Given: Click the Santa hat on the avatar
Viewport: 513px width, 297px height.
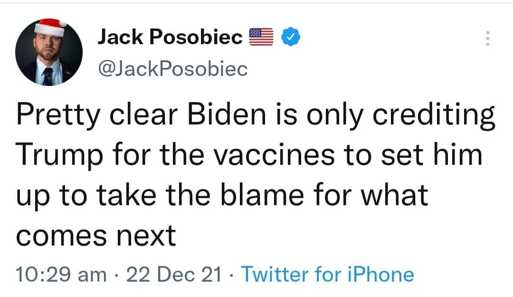Looking at the screenshot, I should click(49, 27).
